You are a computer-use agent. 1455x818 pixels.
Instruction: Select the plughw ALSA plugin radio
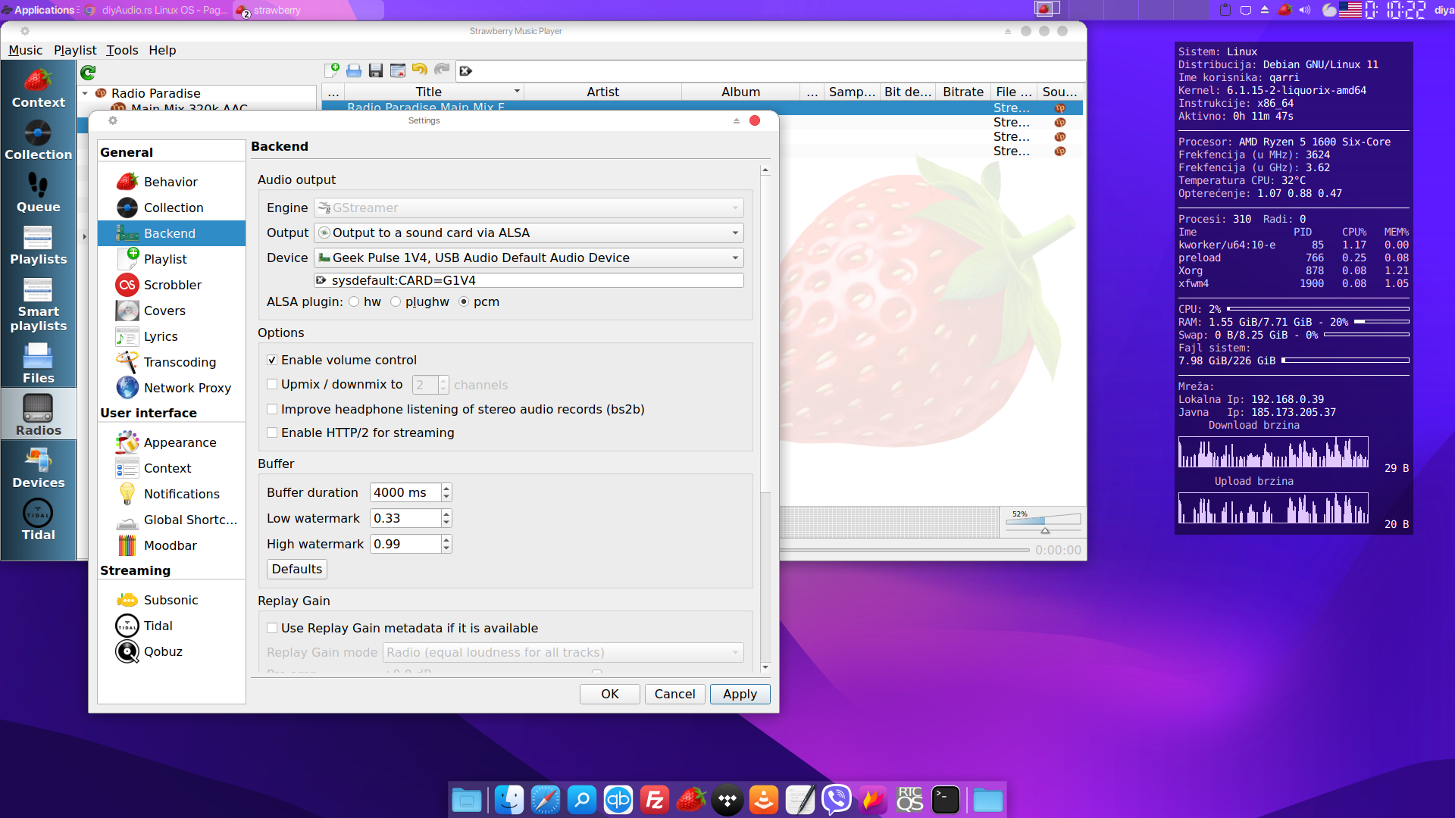(x=396, y=301)
